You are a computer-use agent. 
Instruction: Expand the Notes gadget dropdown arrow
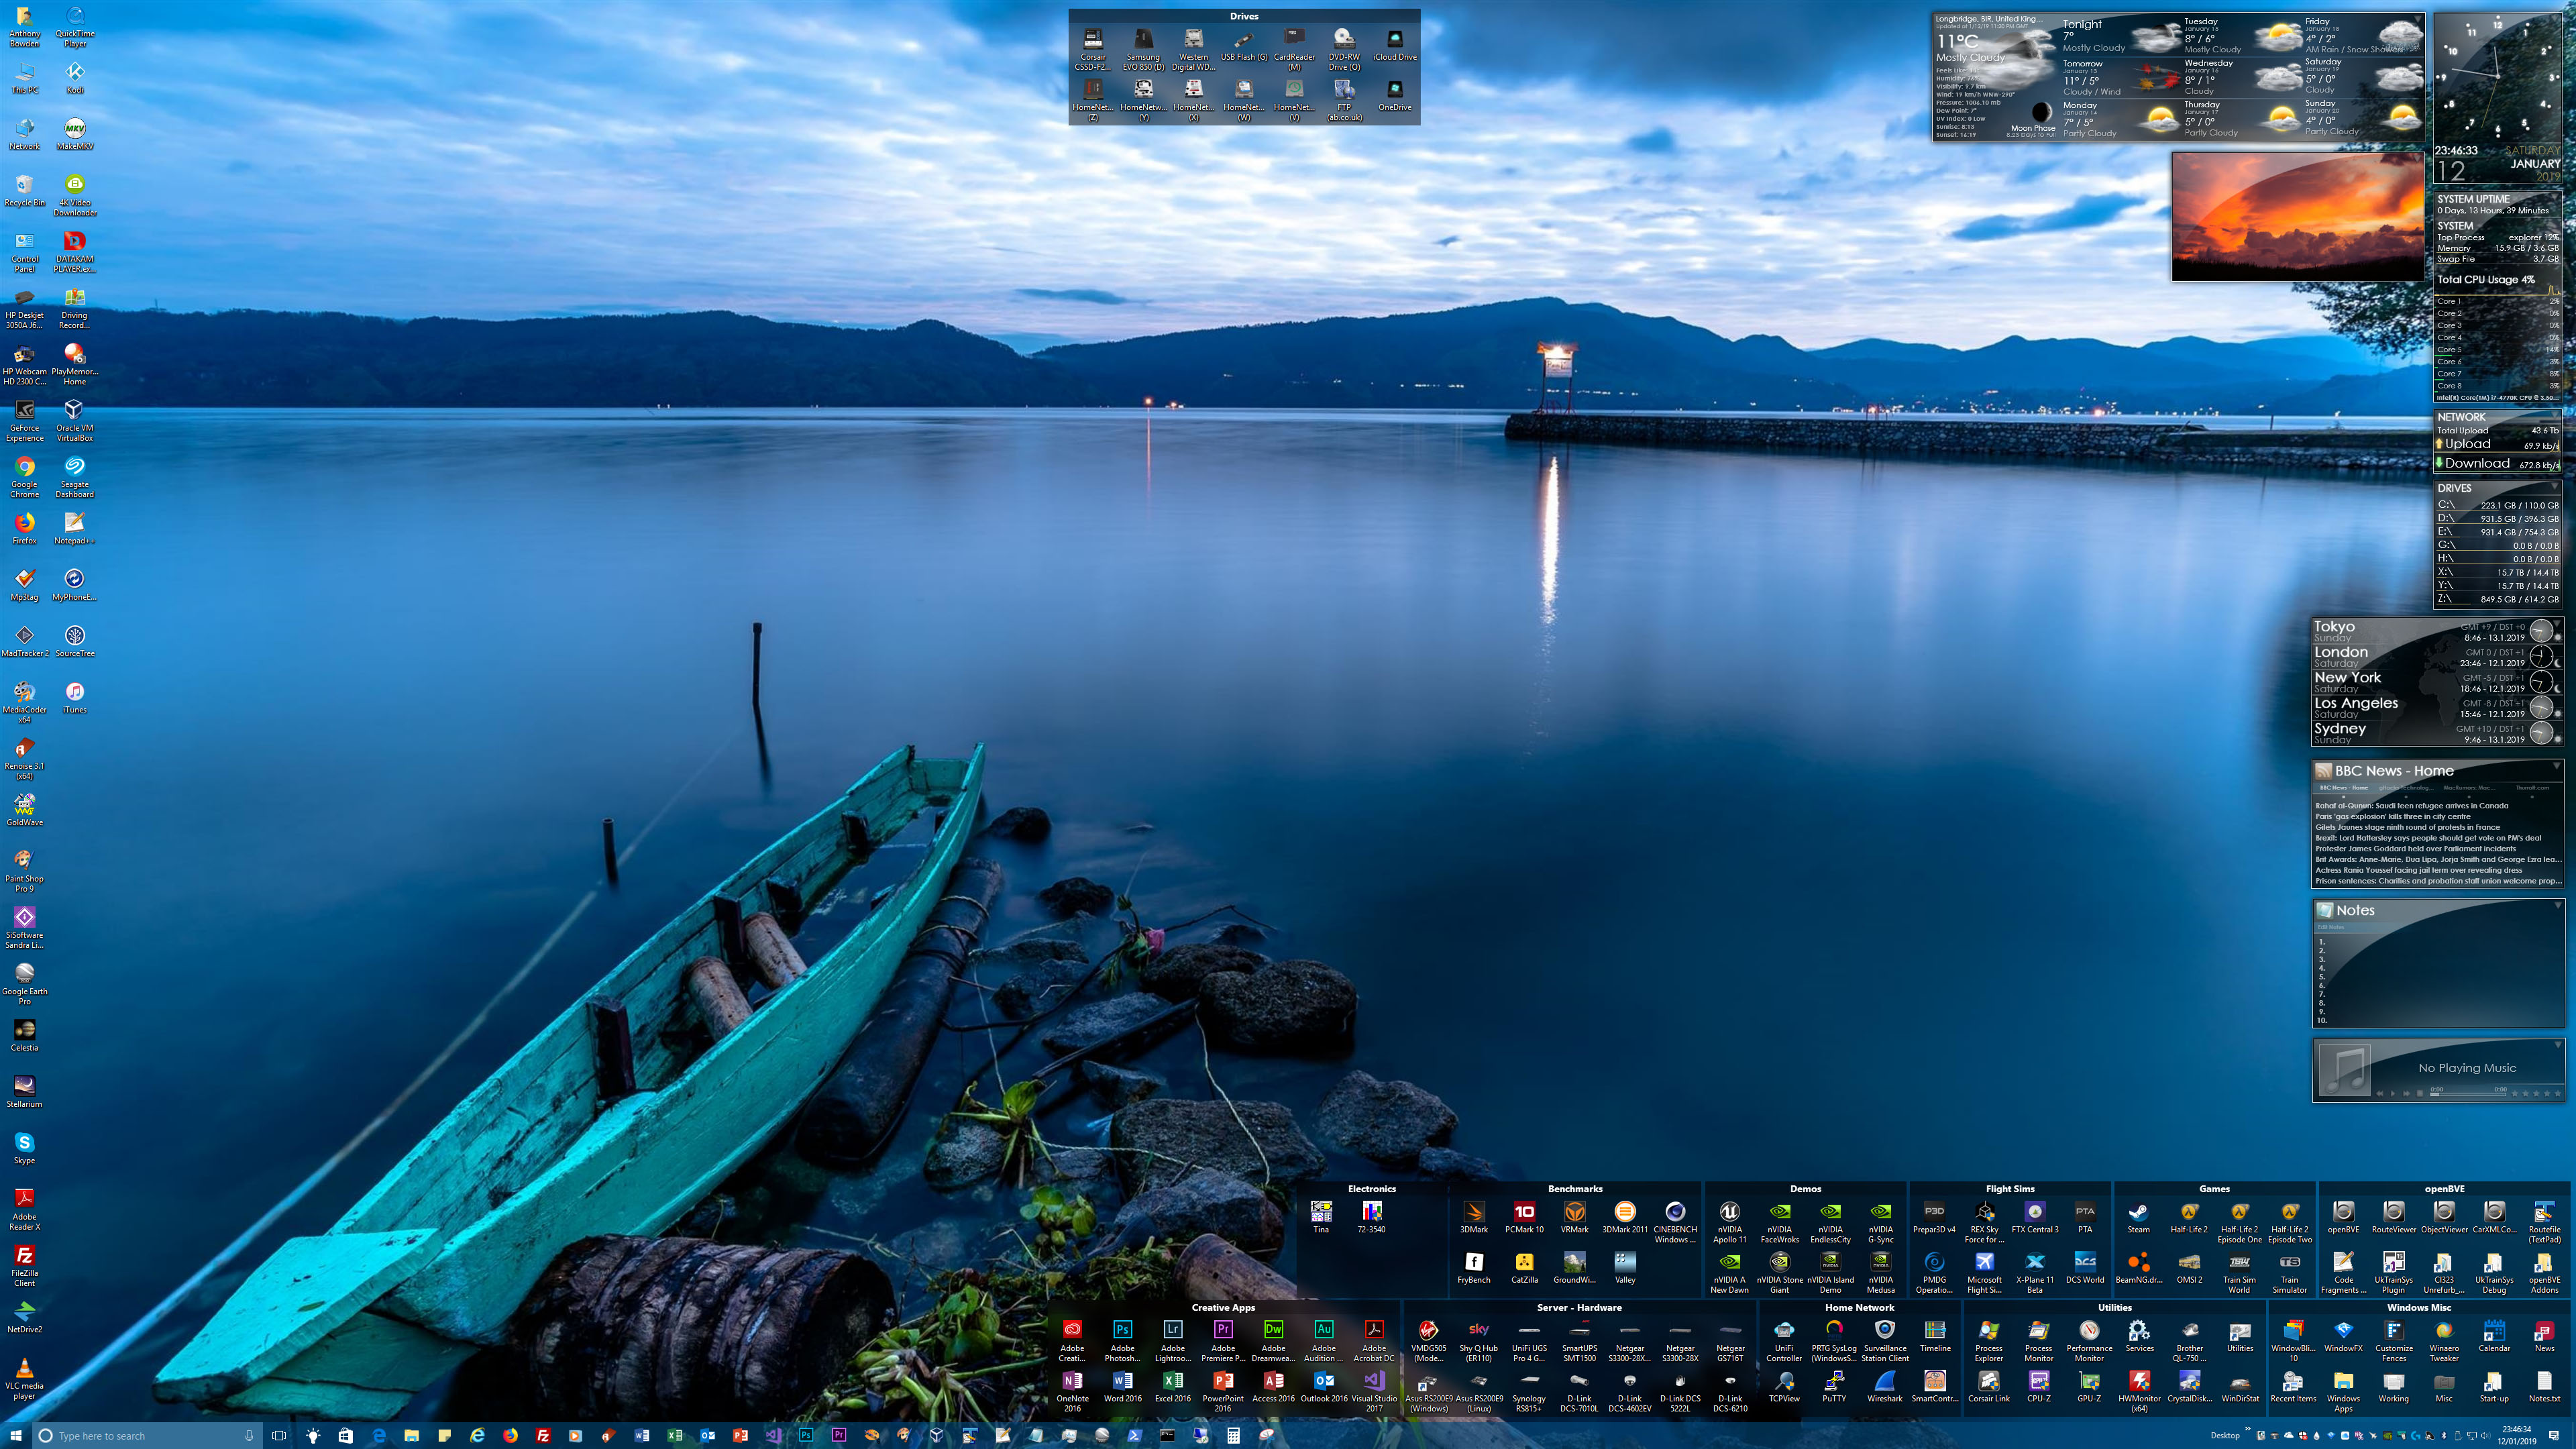(x=2557, y=905)
